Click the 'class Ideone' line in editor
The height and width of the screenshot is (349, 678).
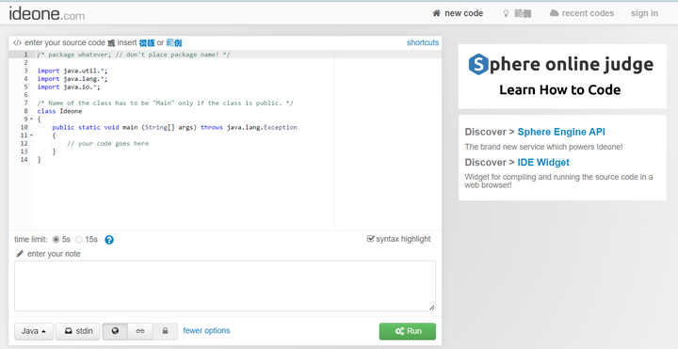pos(59,111)
